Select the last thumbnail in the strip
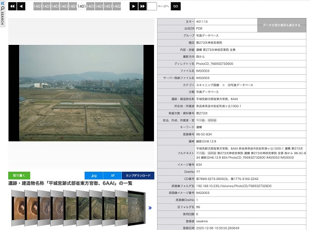310x230 pixels. click(x=135, y=208)
